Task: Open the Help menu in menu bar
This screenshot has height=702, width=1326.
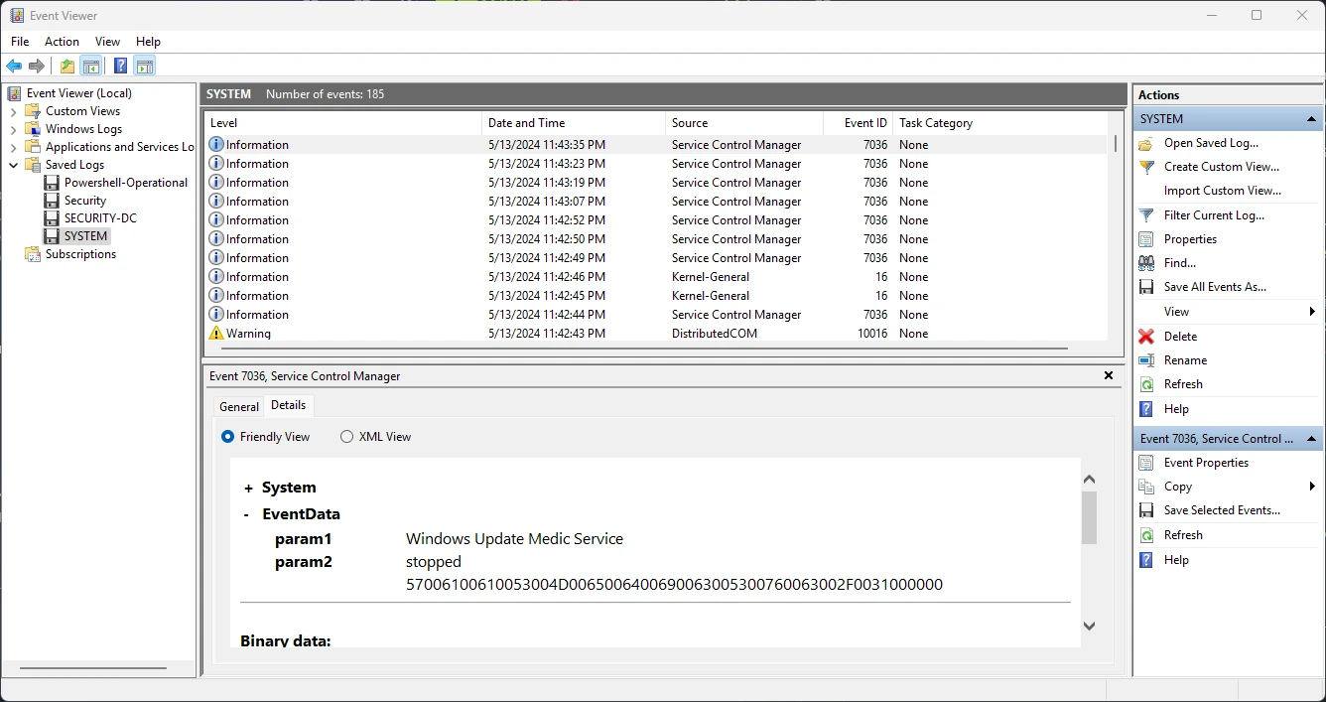Action: pyautogui.click(x=148, y=42)
